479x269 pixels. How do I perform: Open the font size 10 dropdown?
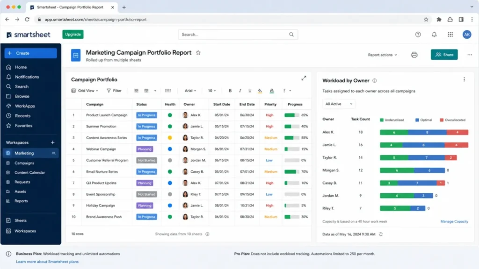coord(212,91)
